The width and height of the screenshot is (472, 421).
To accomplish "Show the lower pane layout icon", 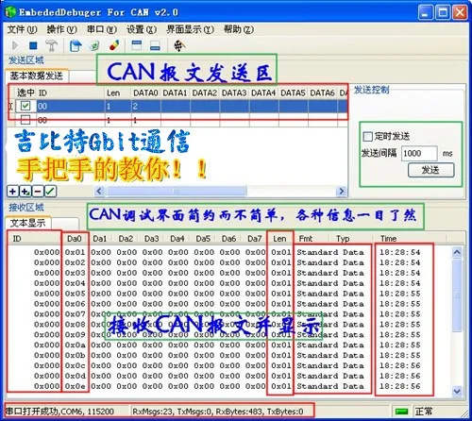I will 155,45.
